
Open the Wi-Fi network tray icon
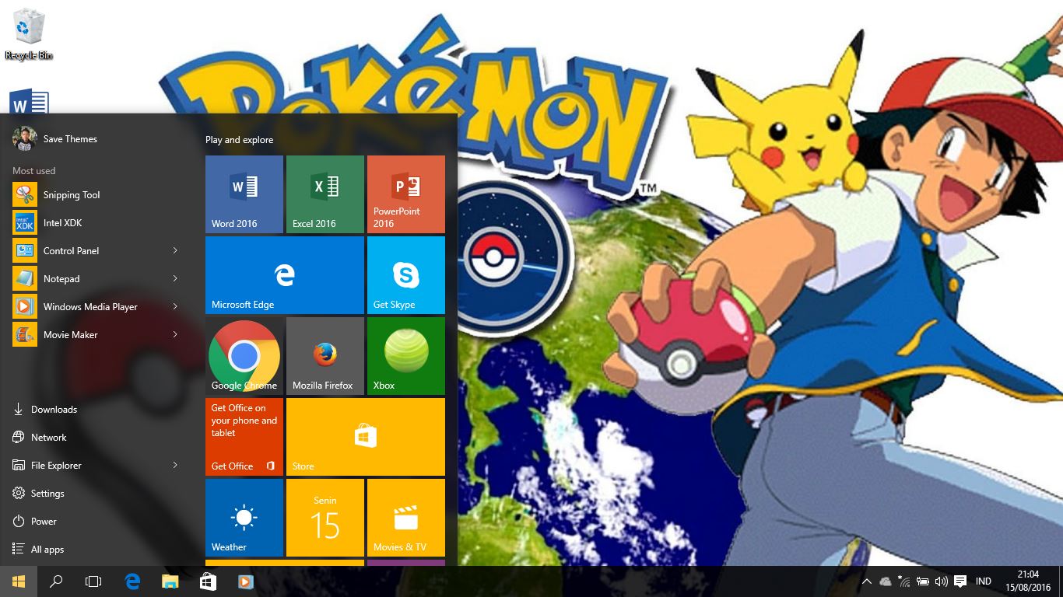coord(904,581)
